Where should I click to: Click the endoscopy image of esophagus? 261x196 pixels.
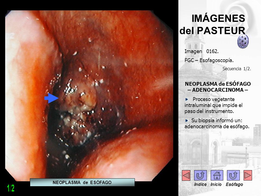coord(89,96)
